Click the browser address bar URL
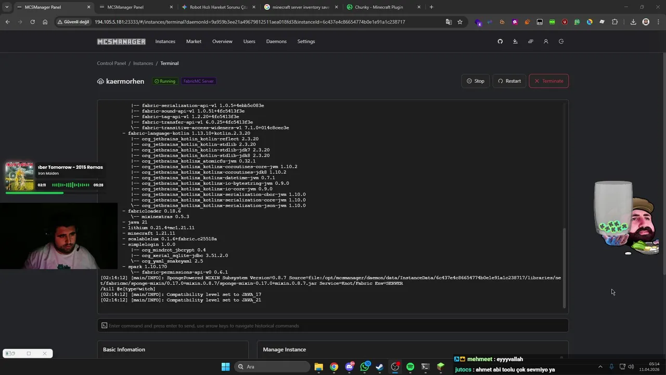The height and width of the screenshot is (375, 666). (x=250, y=22)
